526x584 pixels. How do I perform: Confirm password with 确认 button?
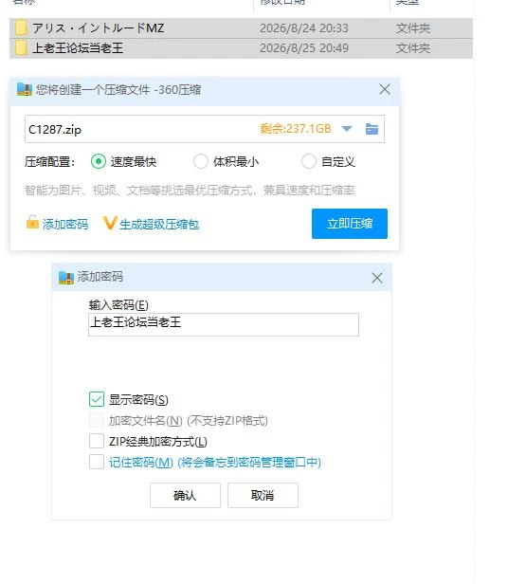tap(185, 495)
